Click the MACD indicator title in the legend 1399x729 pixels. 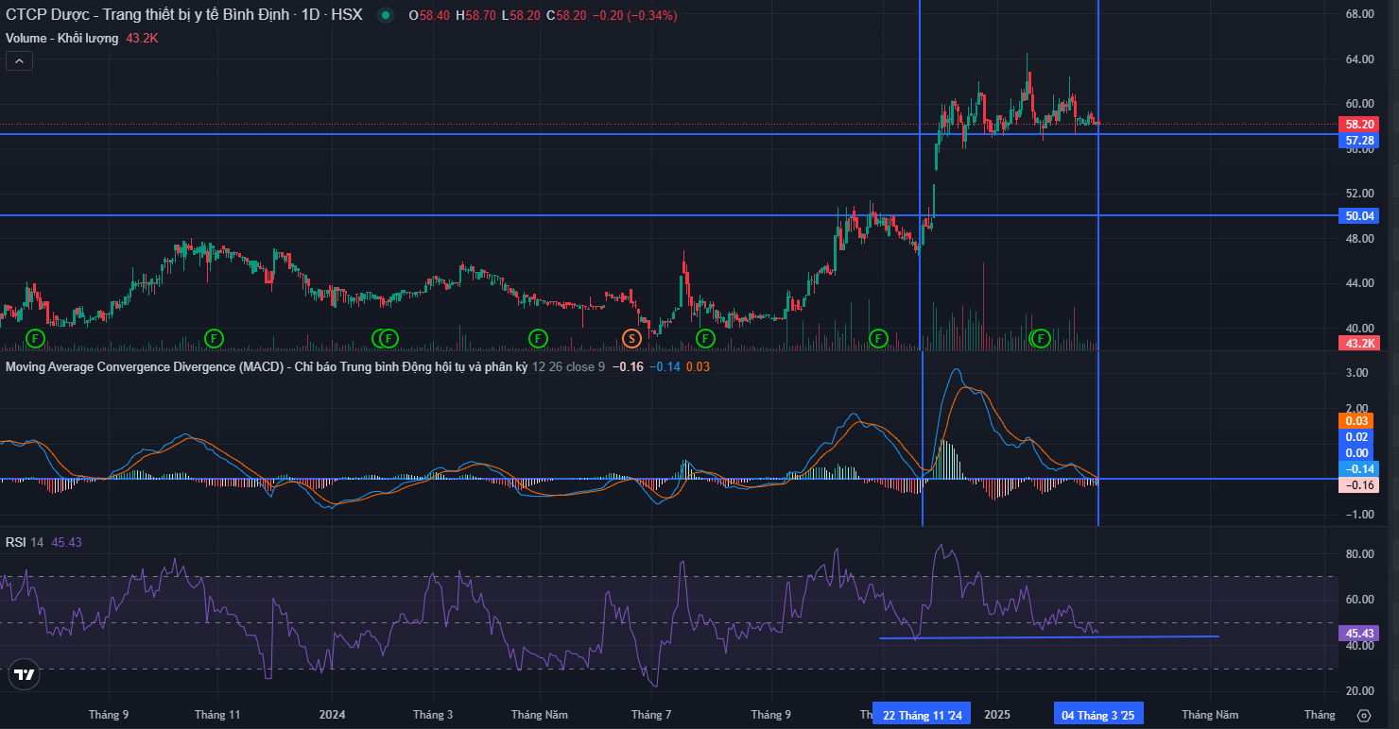pyautogui.click(x=266, y=366)
